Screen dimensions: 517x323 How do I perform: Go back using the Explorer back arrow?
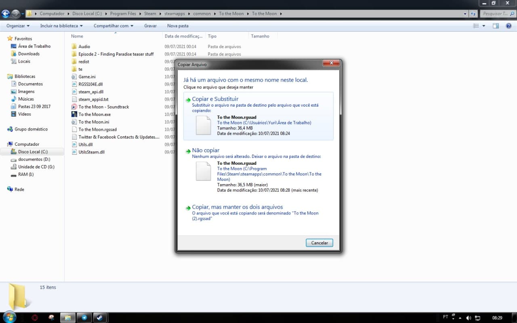click(6, 14)
